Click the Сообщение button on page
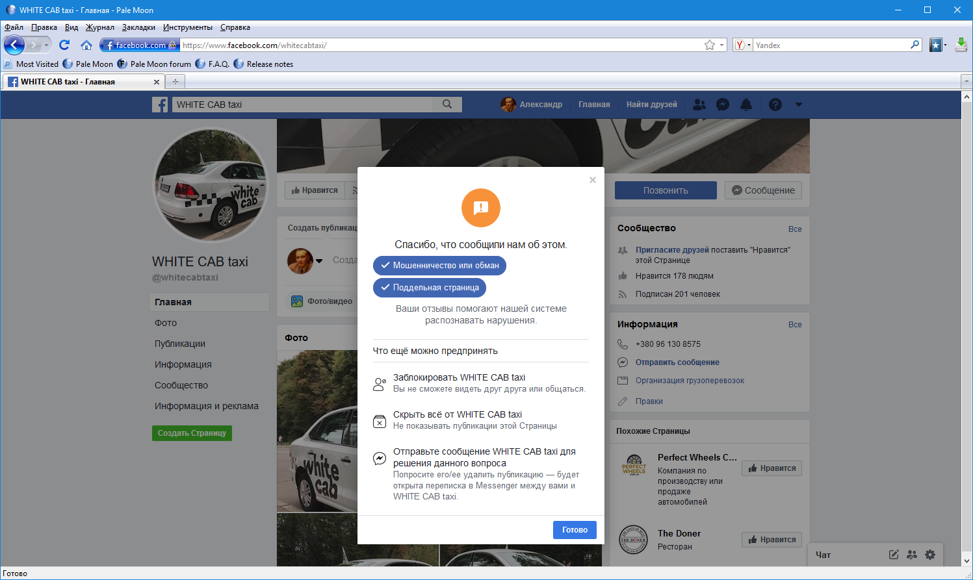This screenshot has height=580, width=973. [763, 190]
